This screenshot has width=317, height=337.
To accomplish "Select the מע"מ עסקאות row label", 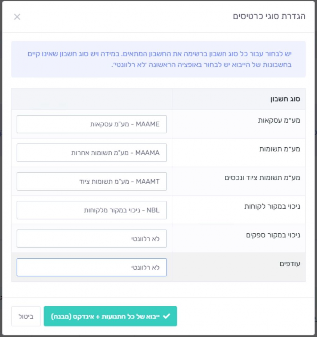I will pos(279,120).
